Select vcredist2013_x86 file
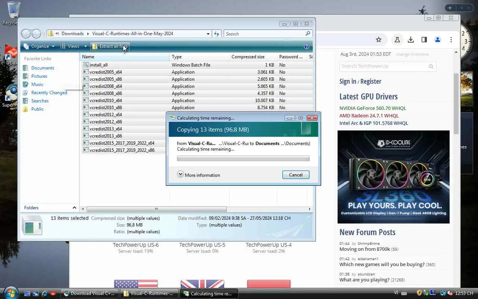This screenshot has height=299, width=478. 106,136
